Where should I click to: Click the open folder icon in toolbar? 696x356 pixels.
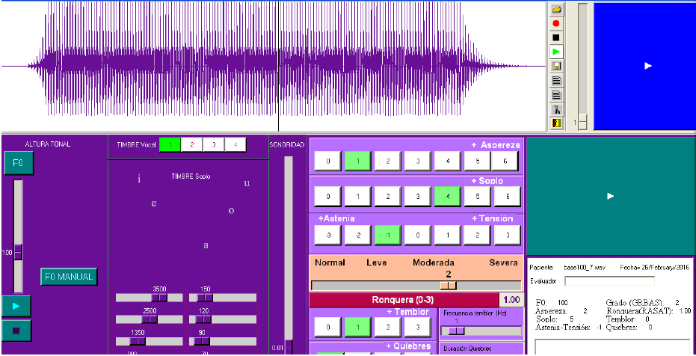556,10
